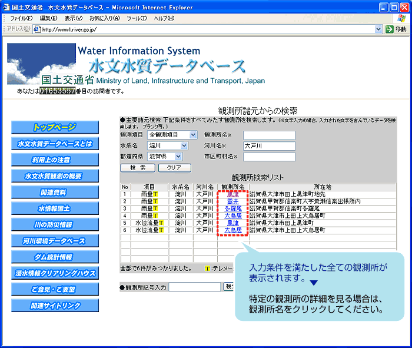This screenshot has width=412, height=348.
Task: Click the page icon in the address bar
Action: 36,29
